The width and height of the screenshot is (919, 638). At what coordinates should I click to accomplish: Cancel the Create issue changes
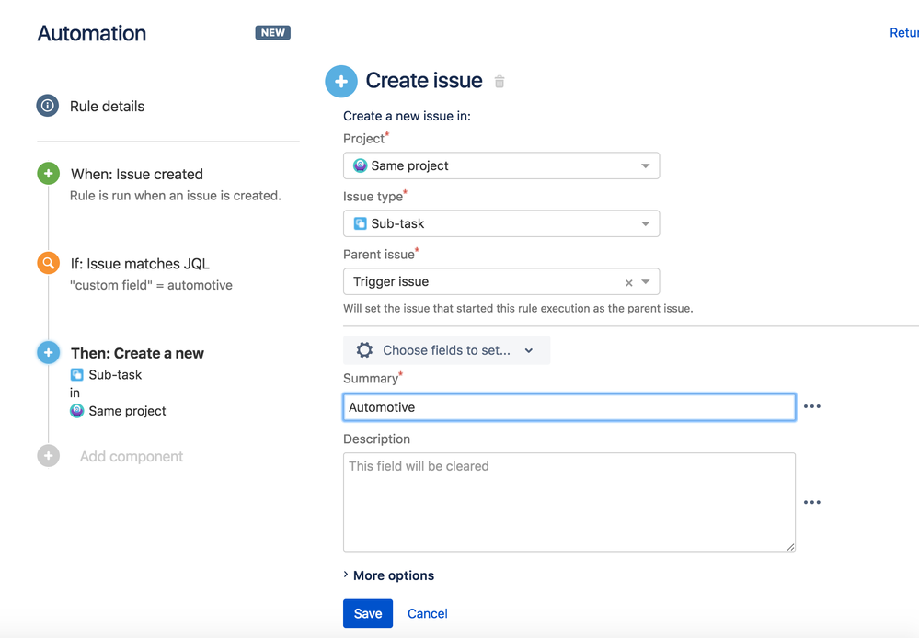(x=427, y=613)
